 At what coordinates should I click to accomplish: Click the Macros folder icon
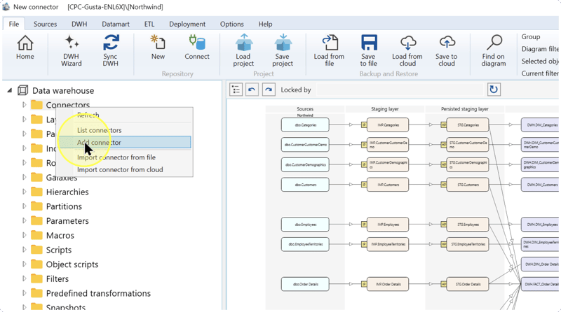(x=36, y=235)
